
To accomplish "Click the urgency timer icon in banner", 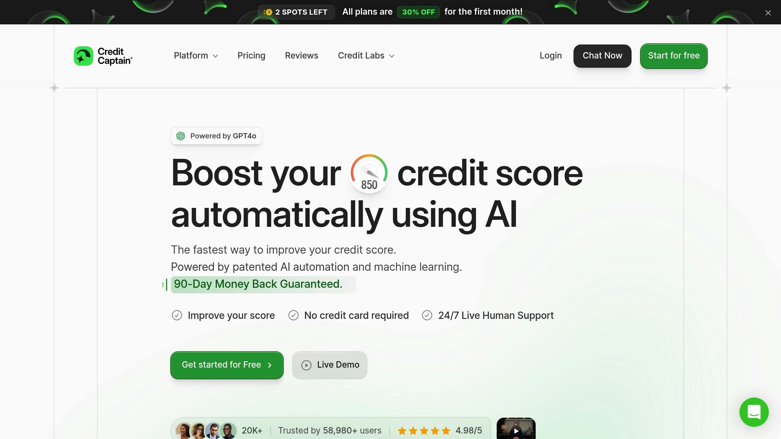I will 267,12.
